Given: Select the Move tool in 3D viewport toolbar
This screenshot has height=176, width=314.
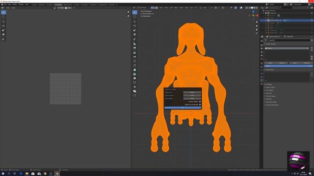Looking at the screenshot, I should 135,22.
